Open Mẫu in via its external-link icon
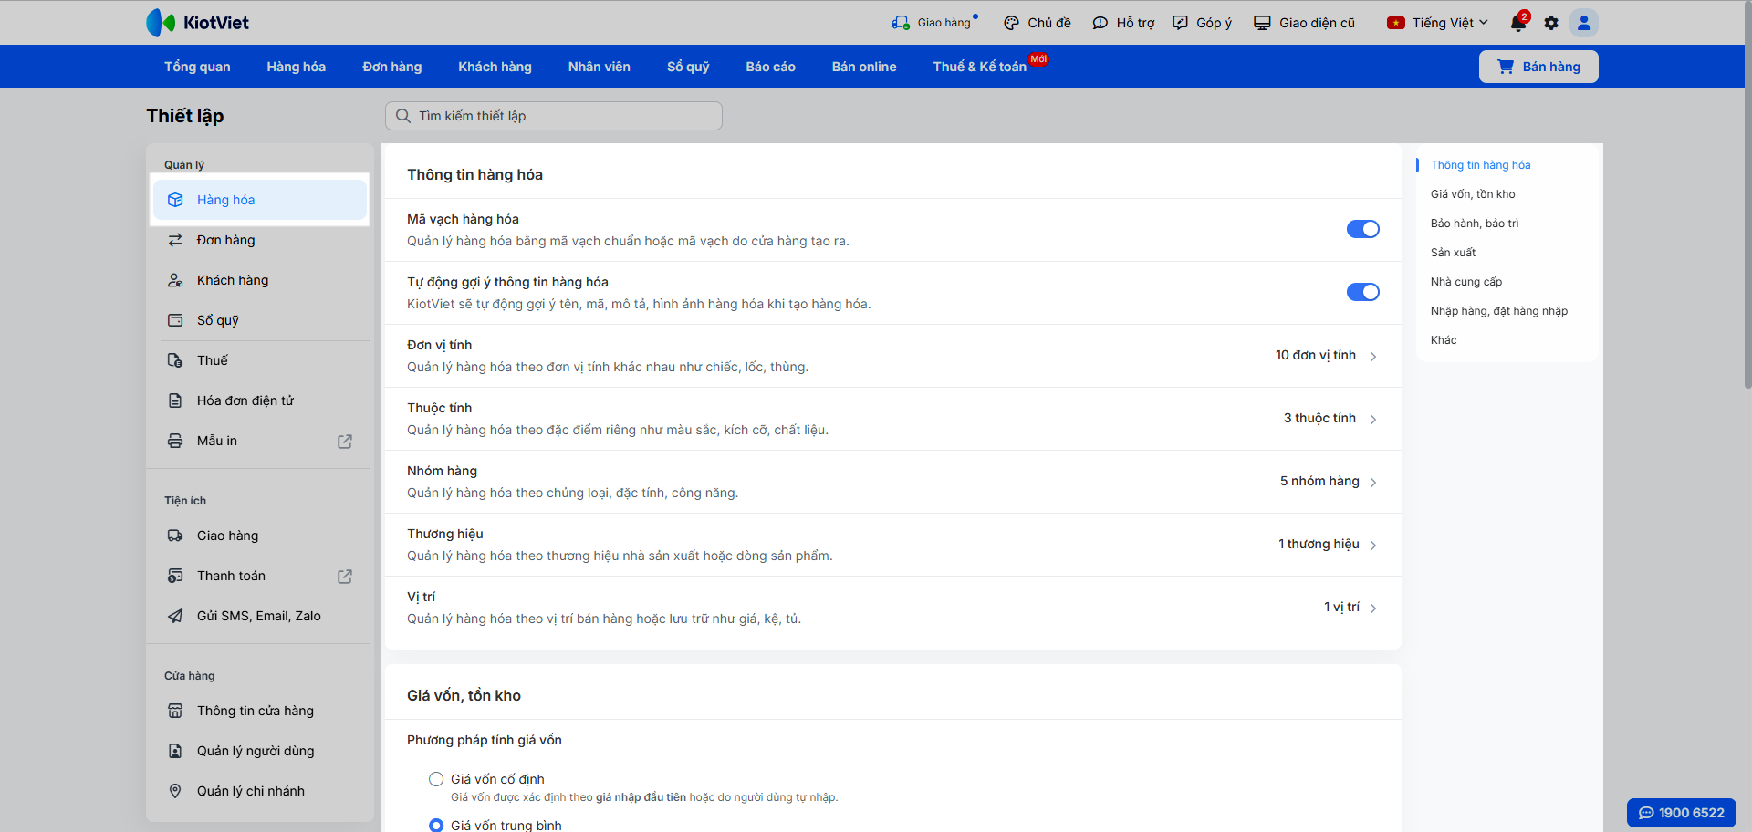The height and width of the screenshot is (832, 1752). click(345, 442)
